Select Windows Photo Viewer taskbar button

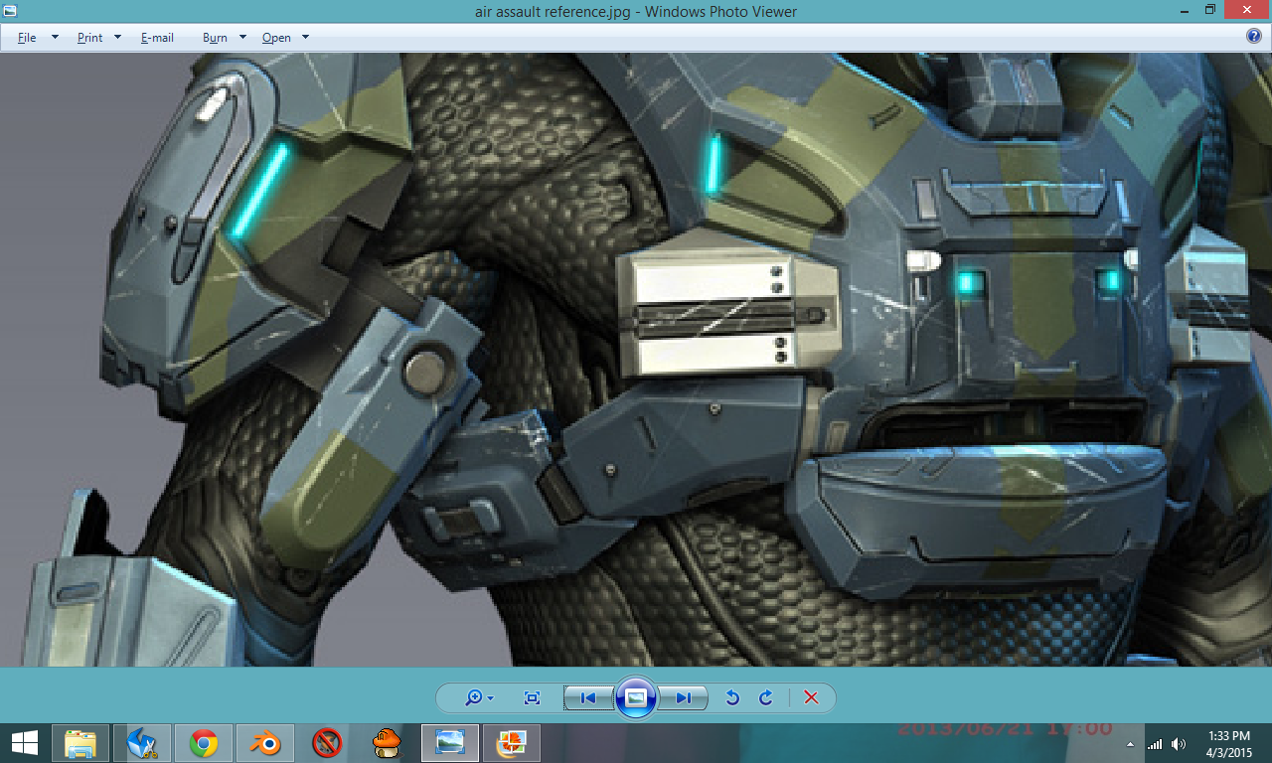[450, 743]
